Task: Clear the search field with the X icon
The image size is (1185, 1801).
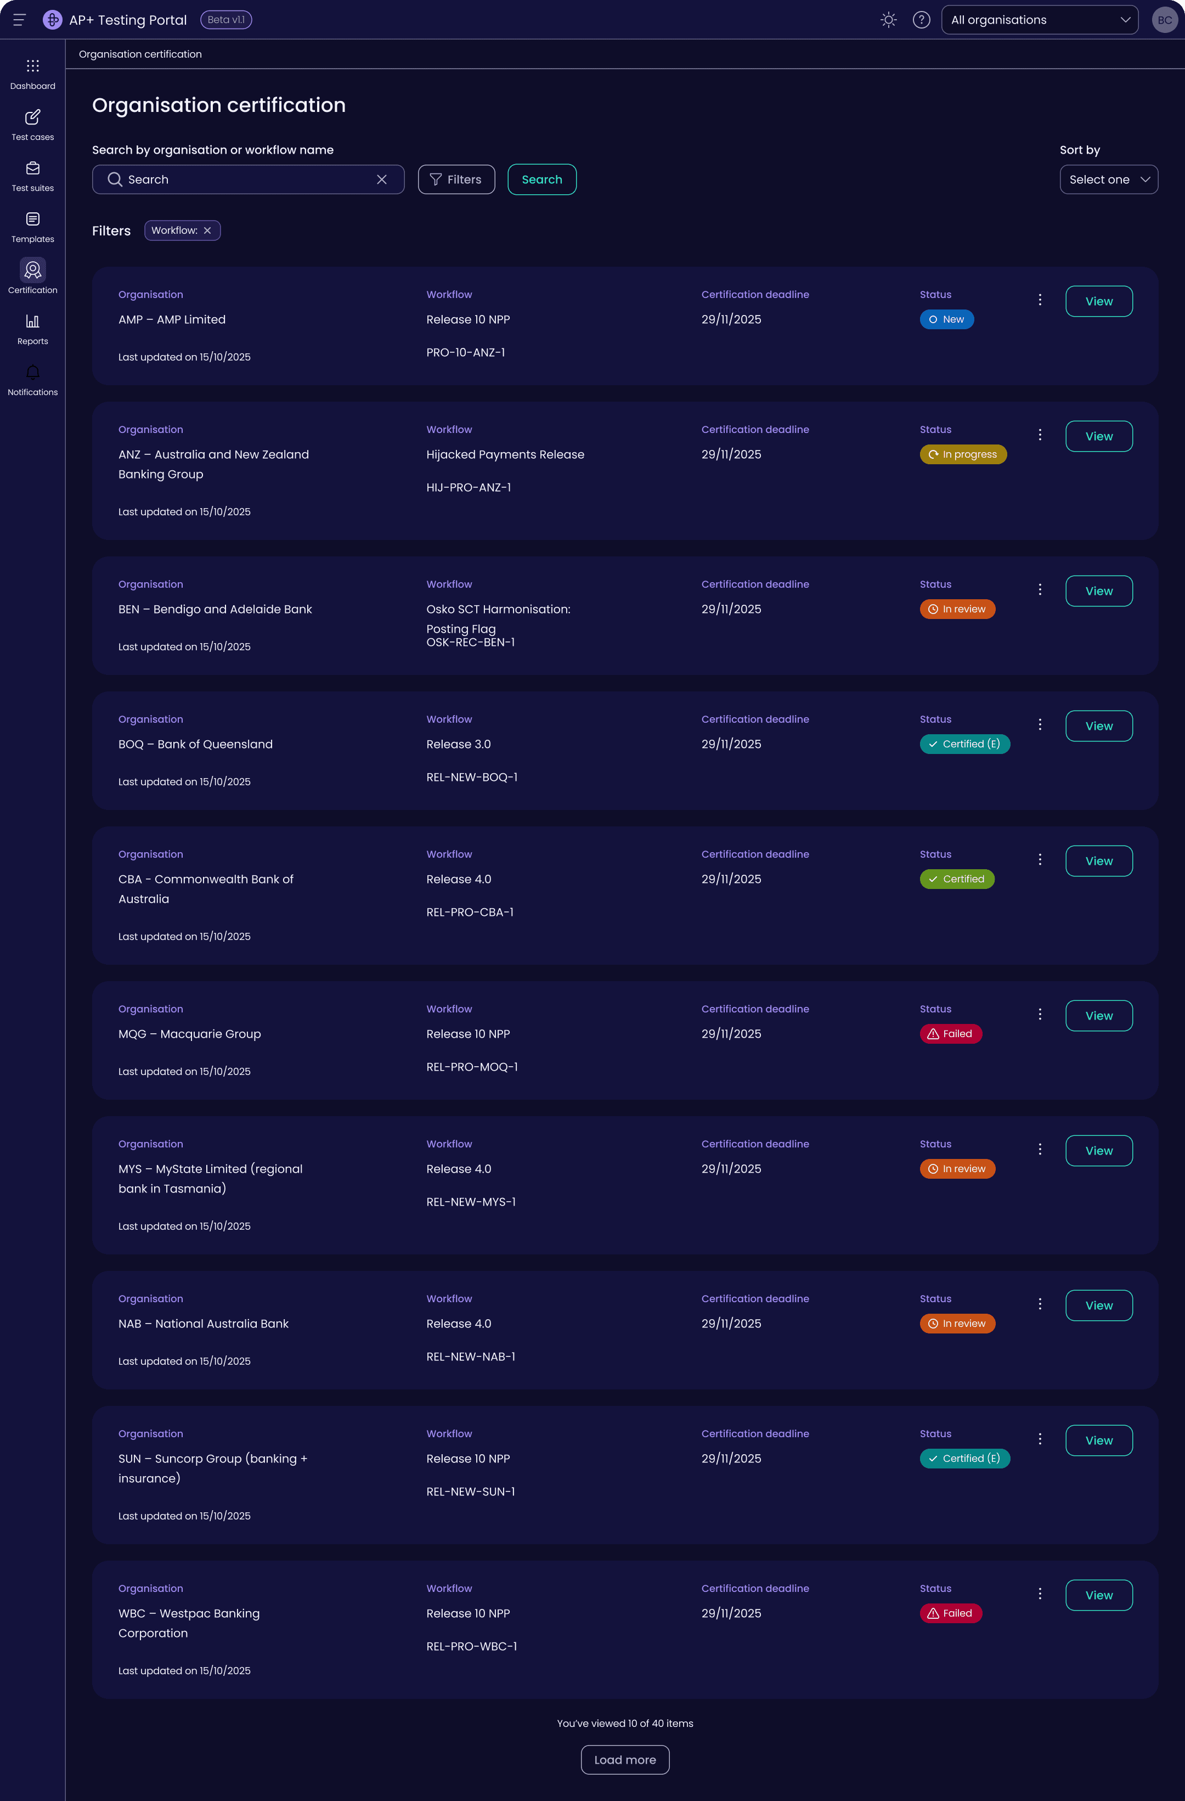Action: tap(381, 179)
